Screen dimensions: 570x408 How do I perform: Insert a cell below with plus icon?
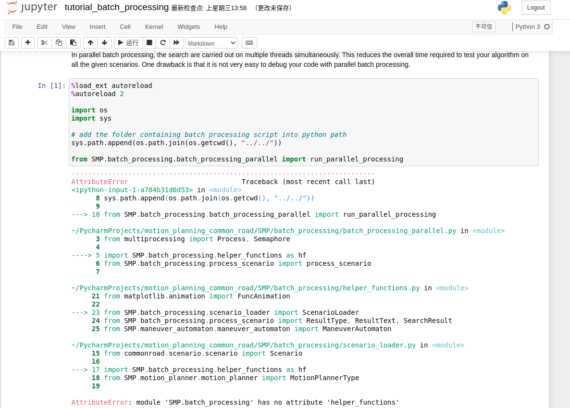coord(28,43)
